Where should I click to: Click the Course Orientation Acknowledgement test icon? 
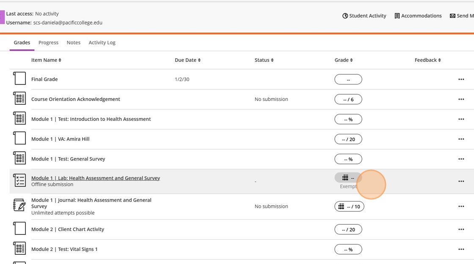(x=19, y=99)
